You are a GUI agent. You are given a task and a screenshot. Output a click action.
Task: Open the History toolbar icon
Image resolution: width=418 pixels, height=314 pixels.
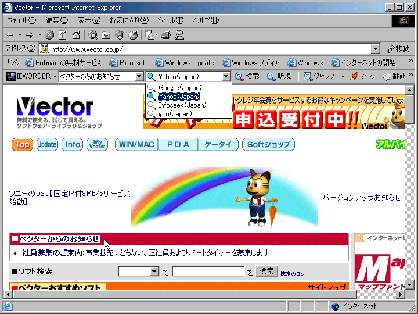133,35
